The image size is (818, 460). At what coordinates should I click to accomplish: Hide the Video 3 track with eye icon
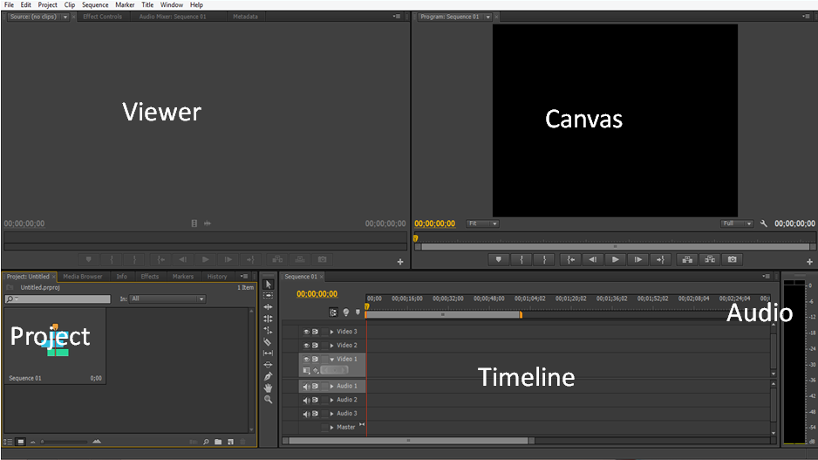point(306,332)
